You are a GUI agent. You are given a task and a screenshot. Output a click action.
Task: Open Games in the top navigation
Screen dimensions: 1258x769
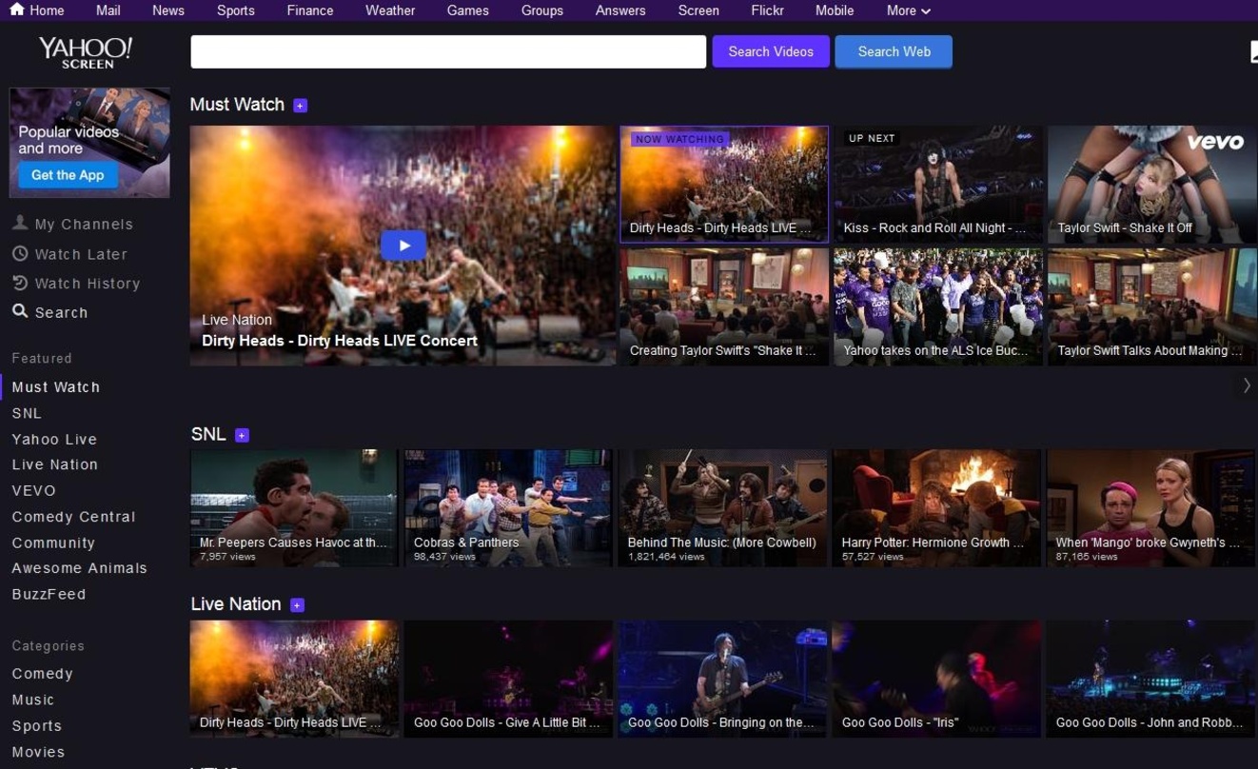coord(467,10)
